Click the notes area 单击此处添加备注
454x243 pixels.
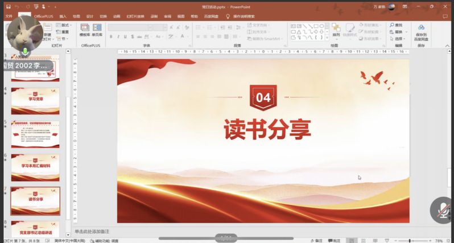tap(92, 232)
